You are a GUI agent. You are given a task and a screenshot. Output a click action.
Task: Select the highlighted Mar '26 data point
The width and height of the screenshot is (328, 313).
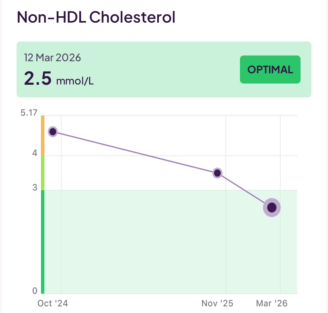pos(272,207)
